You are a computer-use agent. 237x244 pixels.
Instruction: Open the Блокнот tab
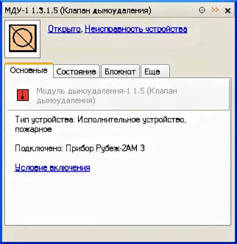pos(120,72)
